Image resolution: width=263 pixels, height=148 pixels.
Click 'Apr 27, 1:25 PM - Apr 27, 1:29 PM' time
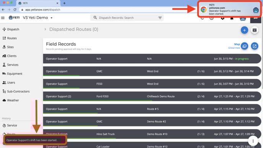pyautogui.click(x=234, y=96)
